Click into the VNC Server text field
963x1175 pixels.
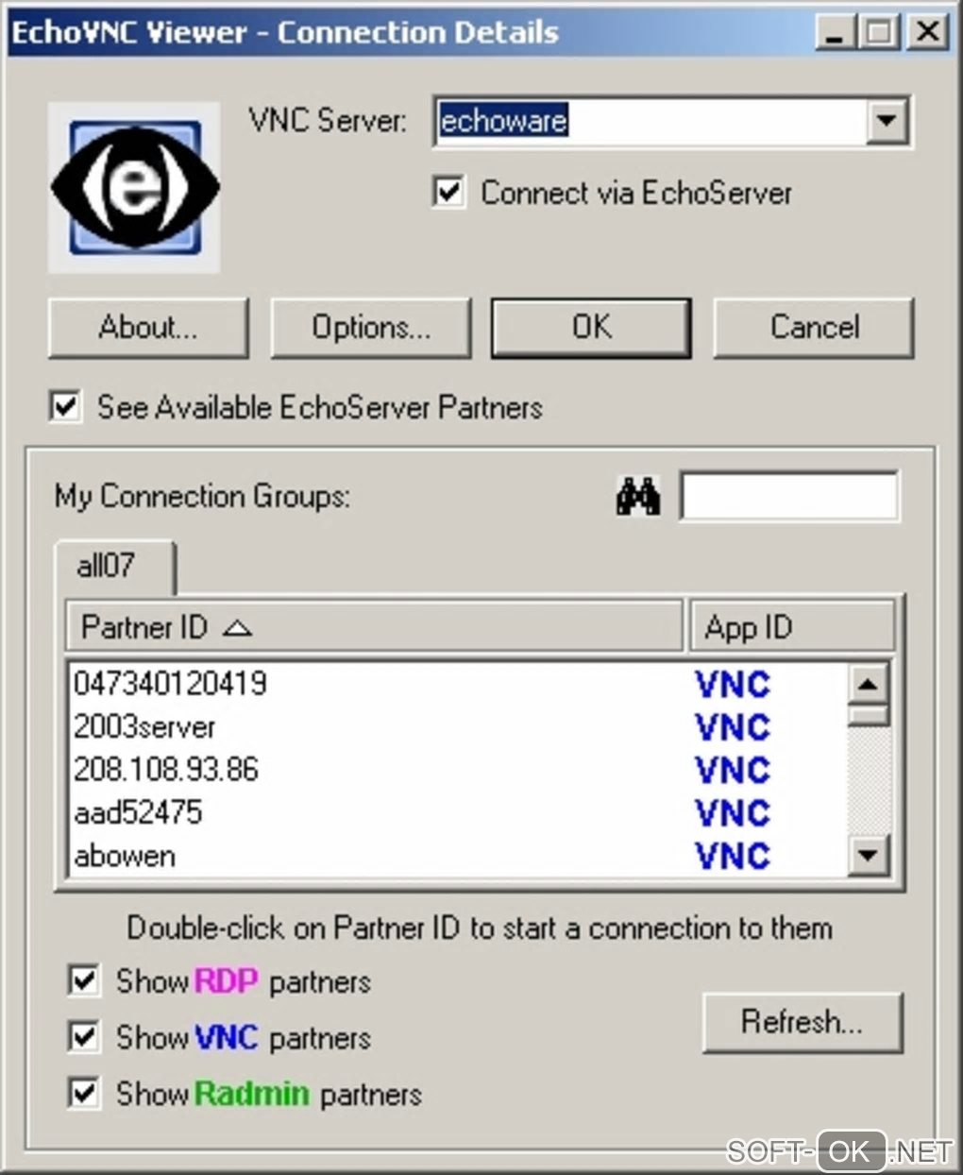650,121
